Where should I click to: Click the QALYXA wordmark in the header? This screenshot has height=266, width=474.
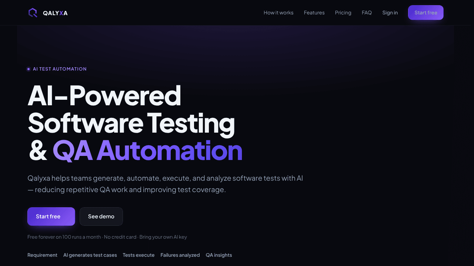[x=55, y=13]
